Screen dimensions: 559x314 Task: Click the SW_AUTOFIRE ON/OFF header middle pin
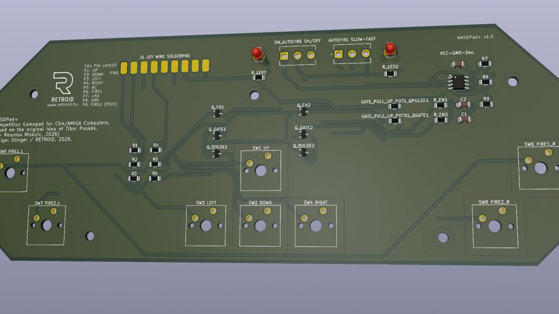[x=297, y=57]
